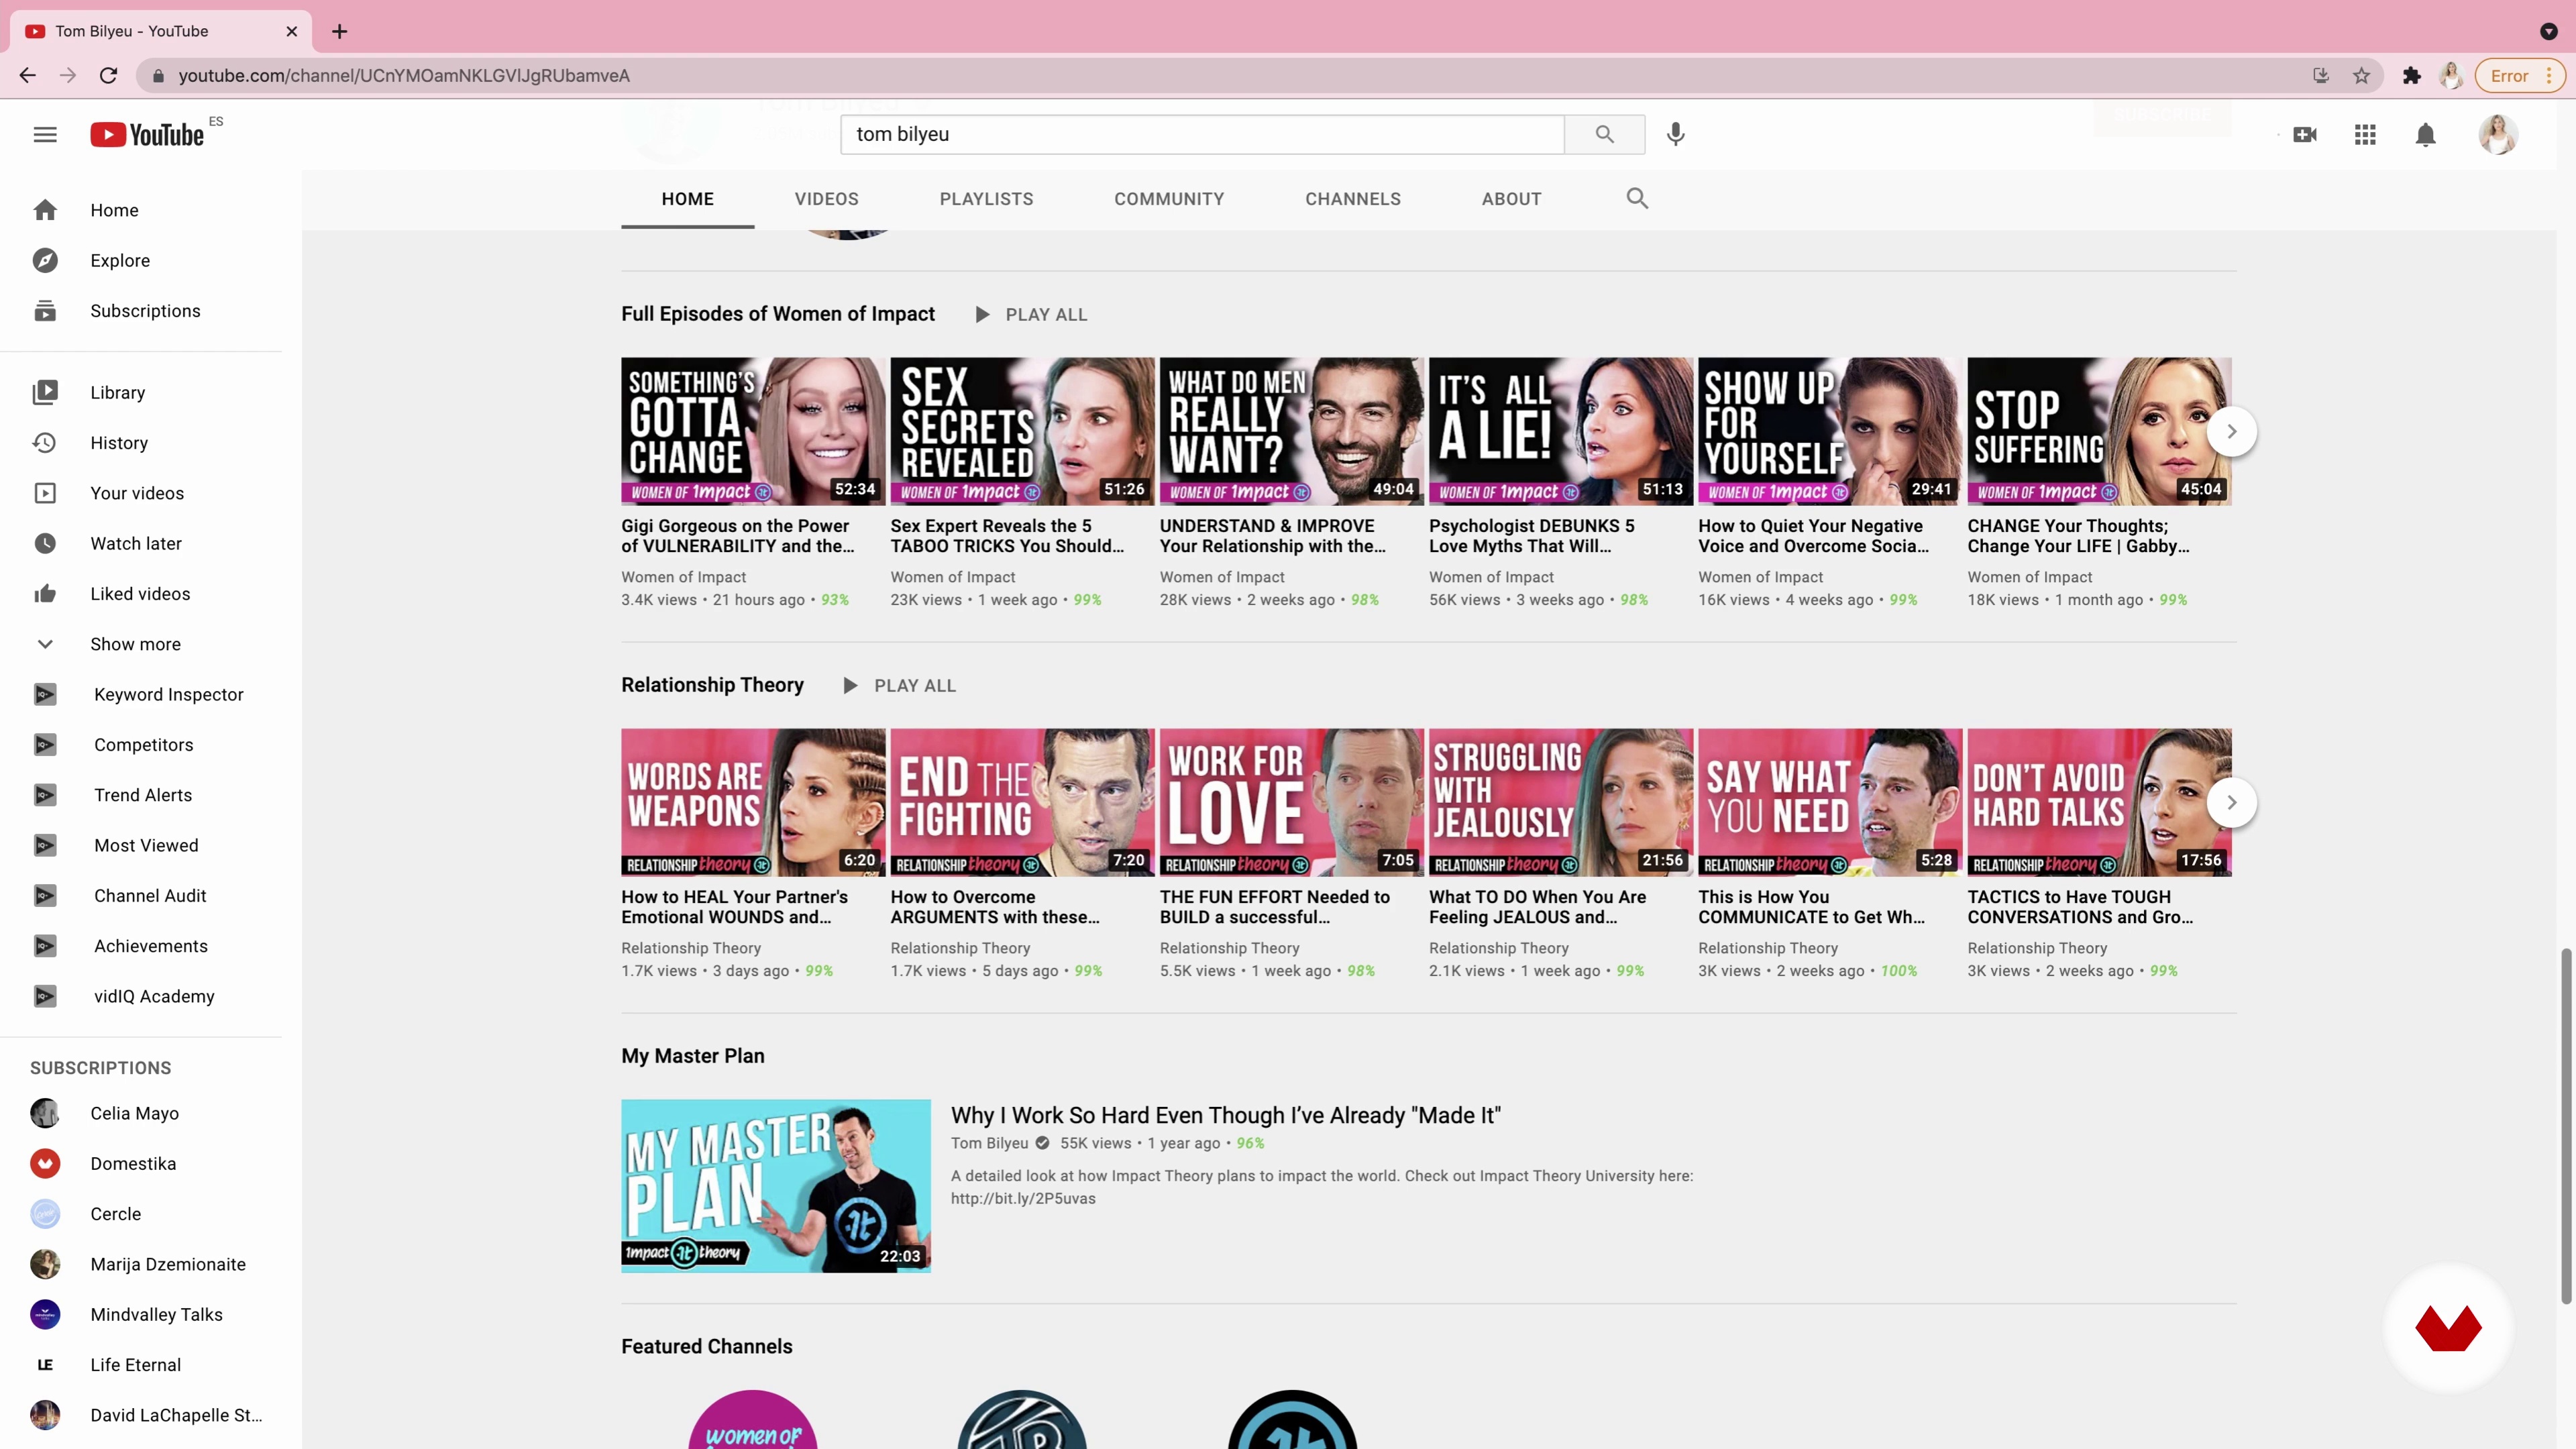Play all Women of Impact episodes
The width and height of the screenshot is (2576, 1449).
tap(1031, 314)
